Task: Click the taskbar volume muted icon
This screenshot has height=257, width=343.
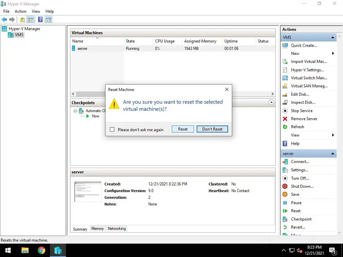Action: [x=299, y=251]
